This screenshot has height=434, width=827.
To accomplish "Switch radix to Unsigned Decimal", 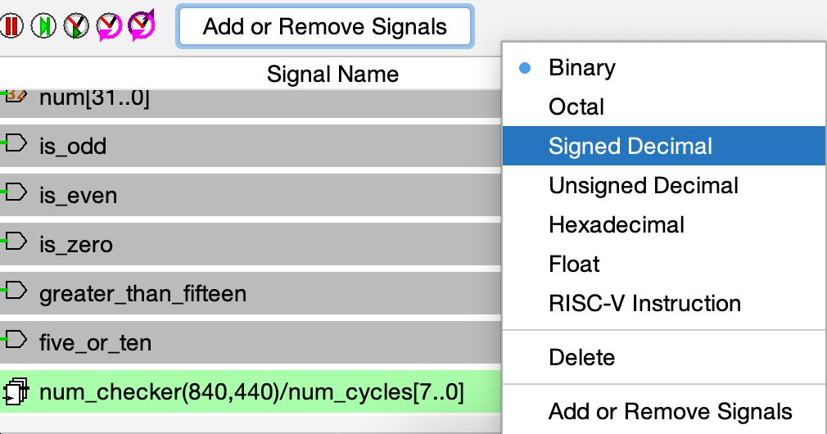I will (644, 186).
